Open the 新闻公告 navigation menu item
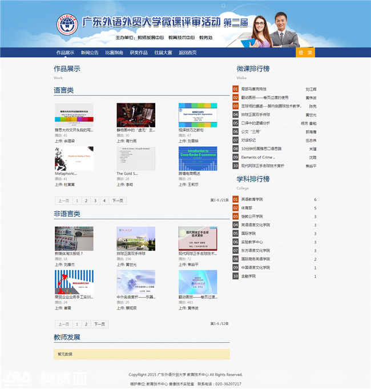 [x=89, y=53]
